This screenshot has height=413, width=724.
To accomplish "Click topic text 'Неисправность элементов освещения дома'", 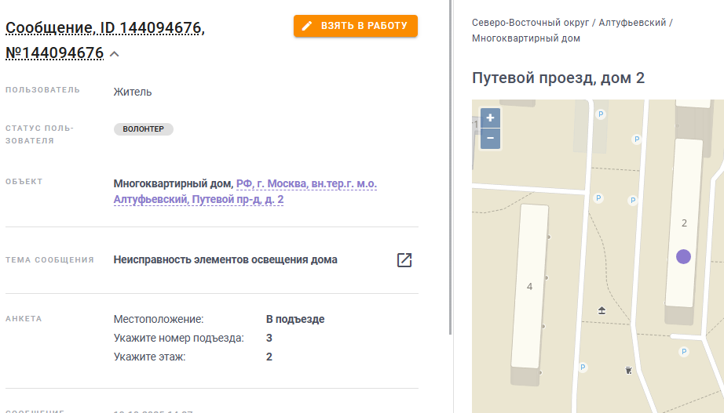I will (225, 260).
